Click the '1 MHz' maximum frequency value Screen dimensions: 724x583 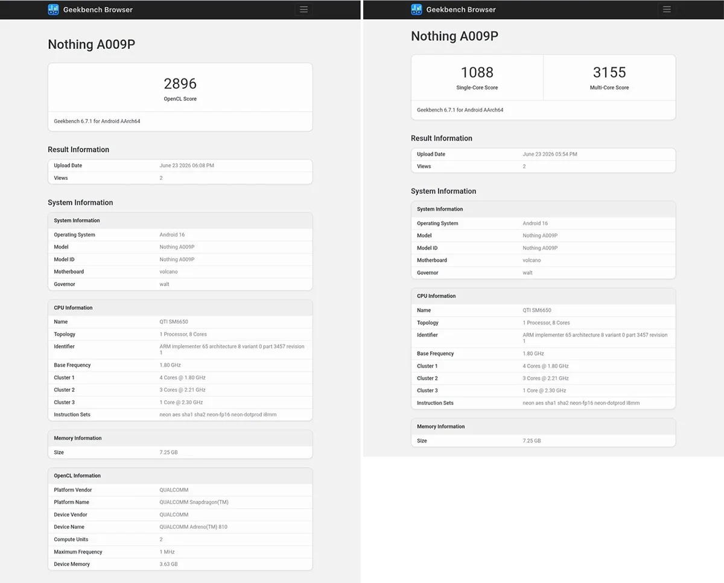168,552
